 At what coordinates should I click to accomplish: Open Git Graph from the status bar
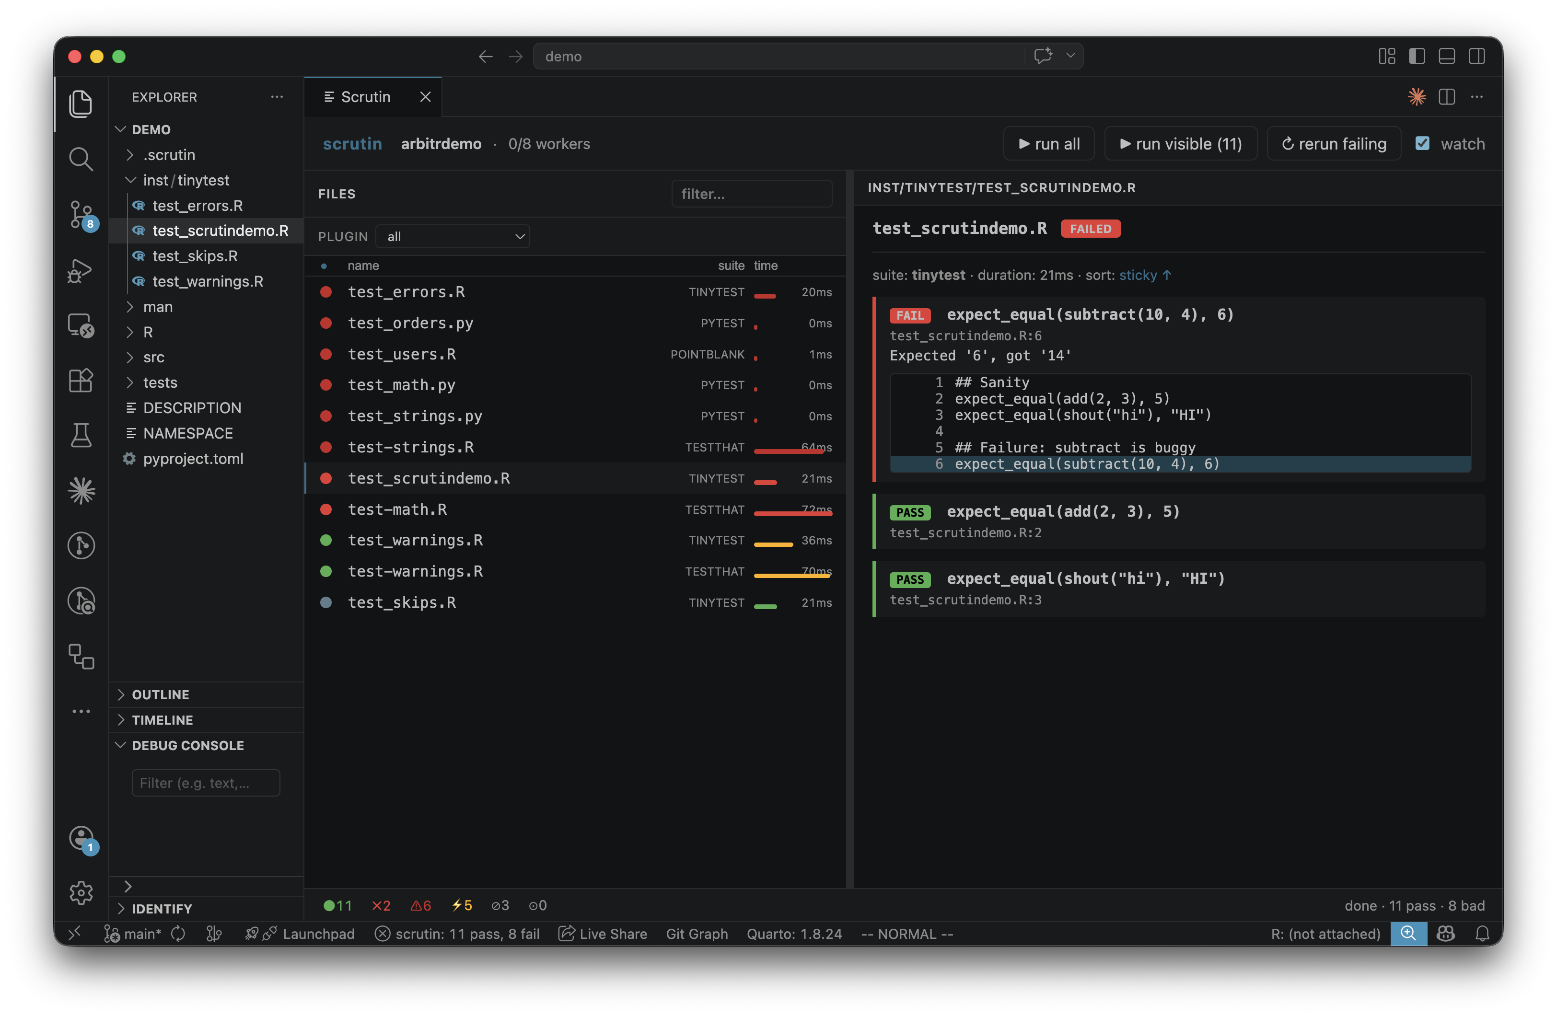697,933
